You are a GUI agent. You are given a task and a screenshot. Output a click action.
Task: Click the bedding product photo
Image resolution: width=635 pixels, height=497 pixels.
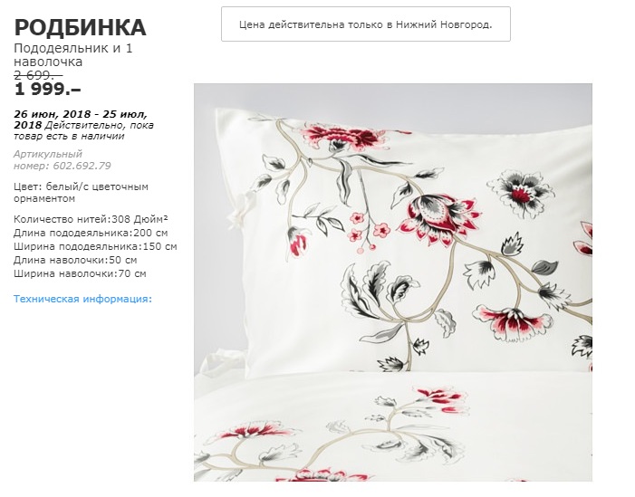pos(393,282)
